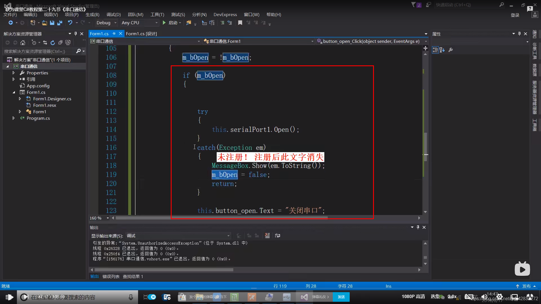Click the Home icon in Solution Explorer

coord(23,43)
